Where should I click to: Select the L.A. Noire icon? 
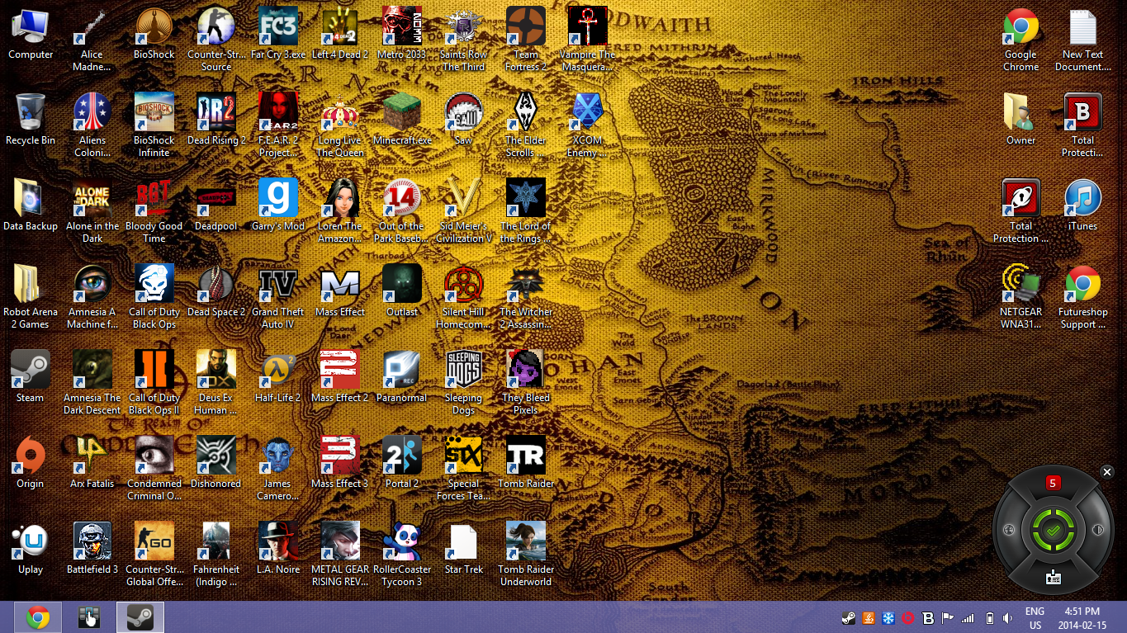(x=278, y=548)
